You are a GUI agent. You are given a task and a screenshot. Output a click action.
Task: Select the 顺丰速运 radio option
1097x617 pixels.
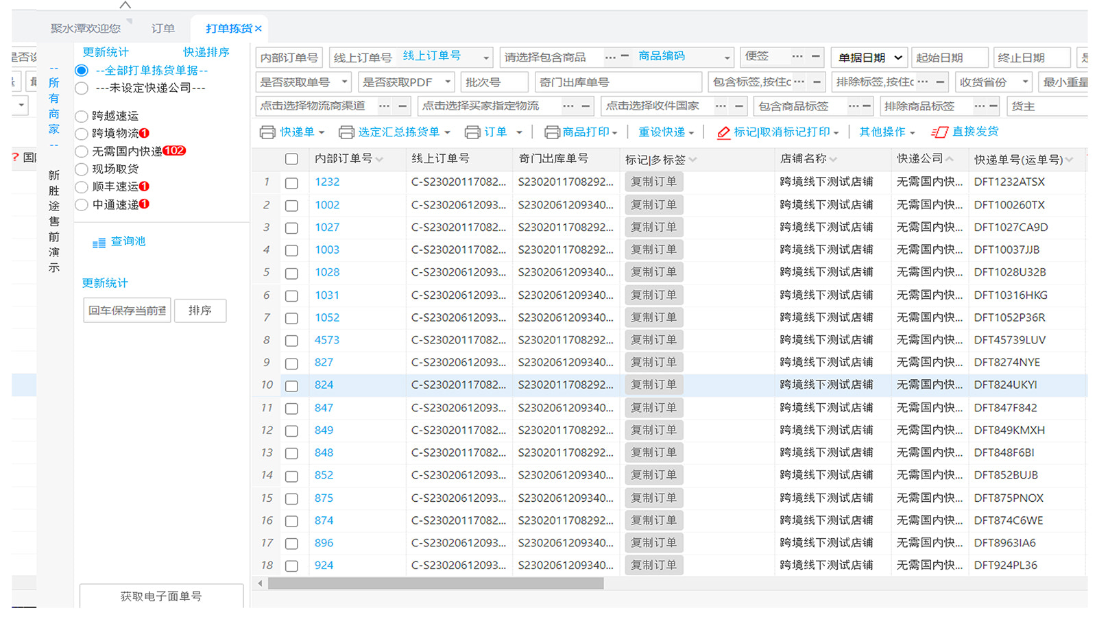pyautogui.click(x=82, y=187)
